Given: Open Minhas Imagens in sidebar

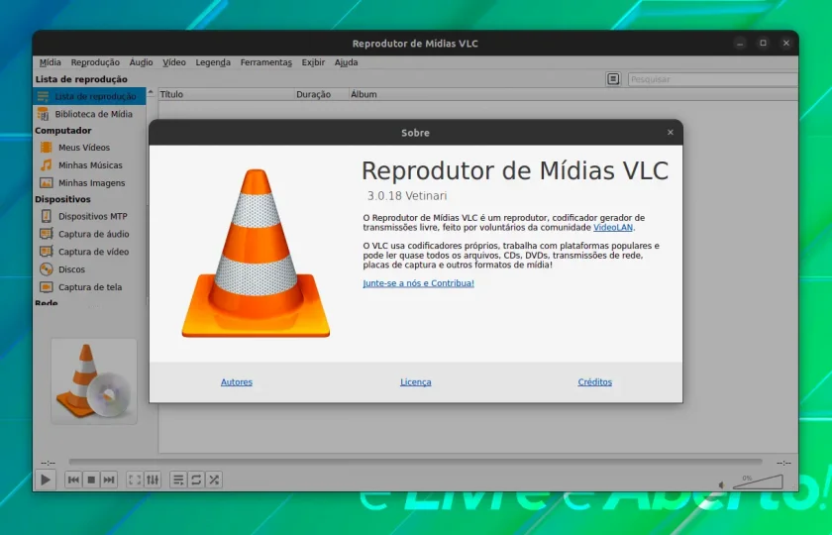Looking at the screenshot, I should [89, 183].
